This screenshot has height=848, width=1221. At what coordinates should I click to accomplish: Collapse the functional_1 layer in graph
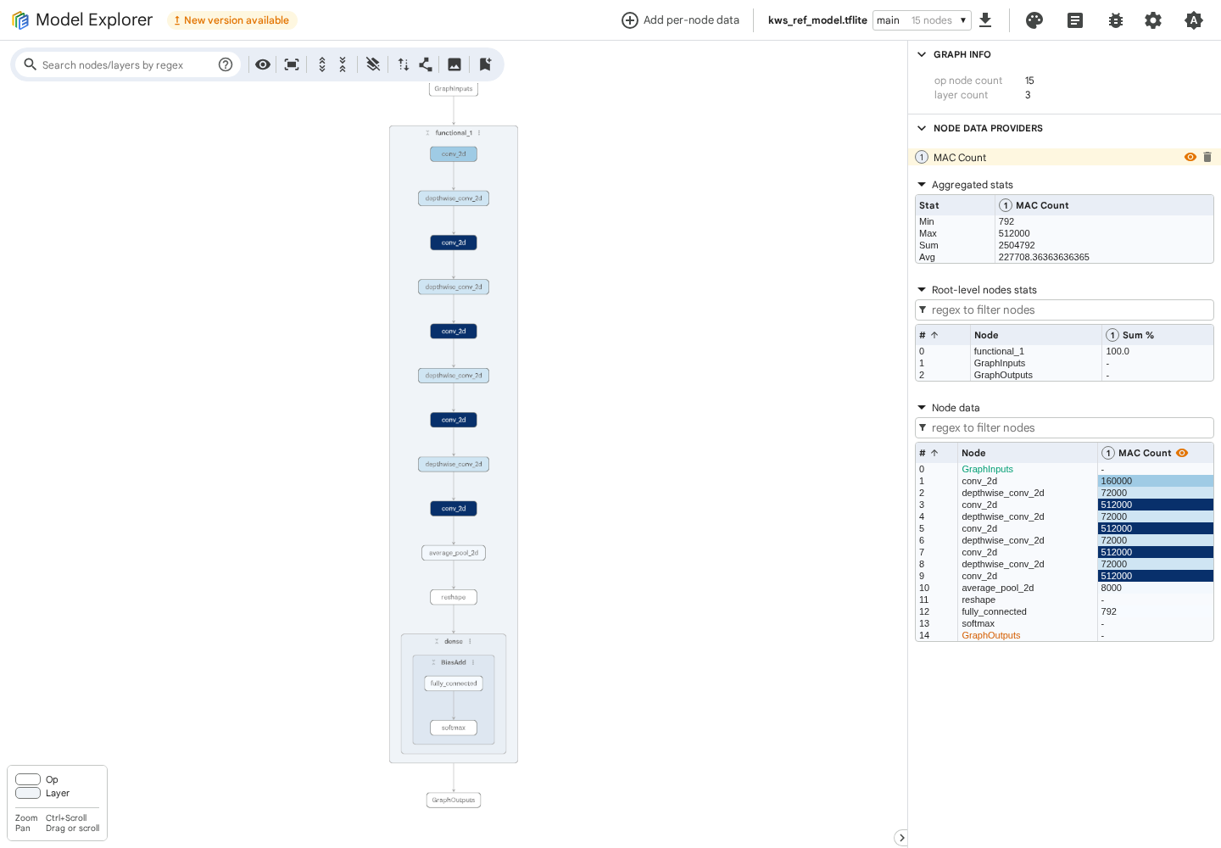427,133
